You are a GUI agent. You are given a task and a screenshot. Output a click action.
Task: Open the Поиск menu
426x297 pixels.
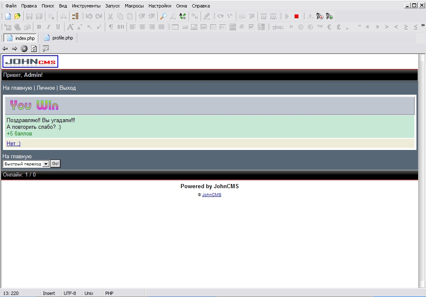[48, 6]
